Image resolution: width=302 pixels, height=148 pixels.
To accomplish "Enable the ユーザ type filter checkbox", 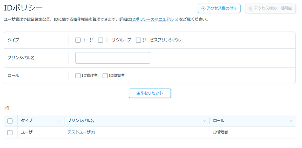I will [x=78, y=40].
